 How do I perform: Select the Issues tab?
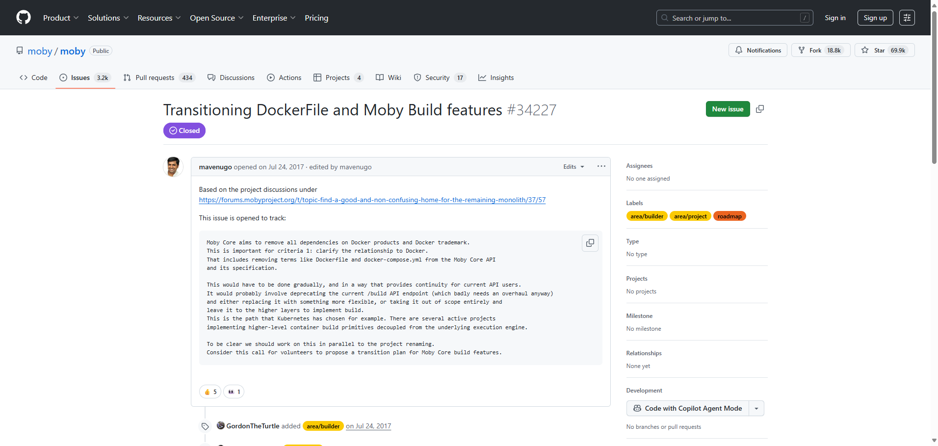coord(85,78)
